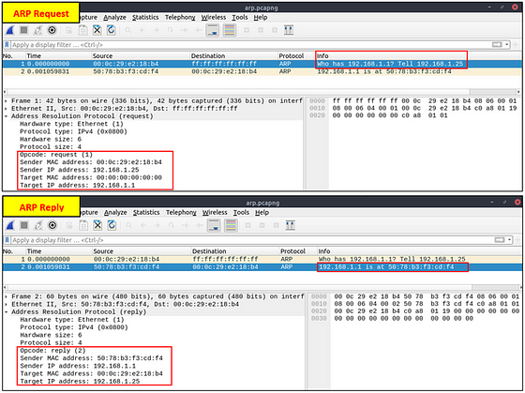Image resolution: width=525 pixels, height=393 pixels.
Task: Close capture file X icon, ARP Request window
Action: coord(97,31)
